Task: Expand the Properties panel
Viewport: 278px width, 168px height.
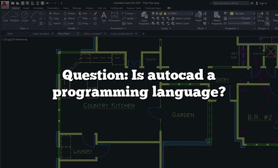Action: (232, 28)
